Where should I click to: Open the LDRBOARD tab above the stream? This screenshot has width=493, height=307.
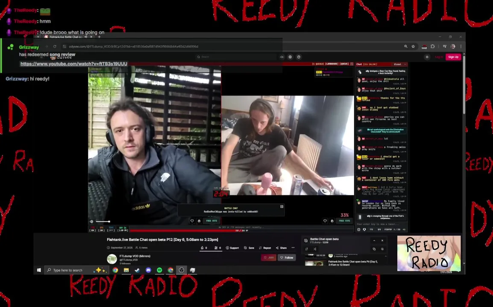[332, 64]
